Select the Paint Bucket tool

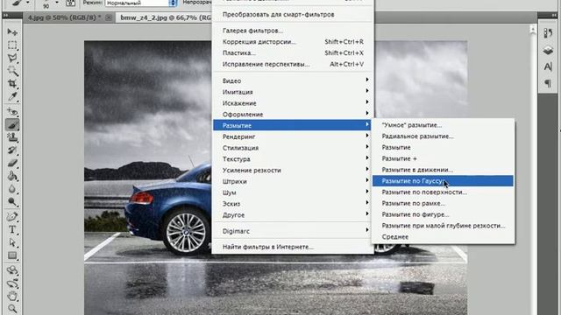[x=12, y=176]
